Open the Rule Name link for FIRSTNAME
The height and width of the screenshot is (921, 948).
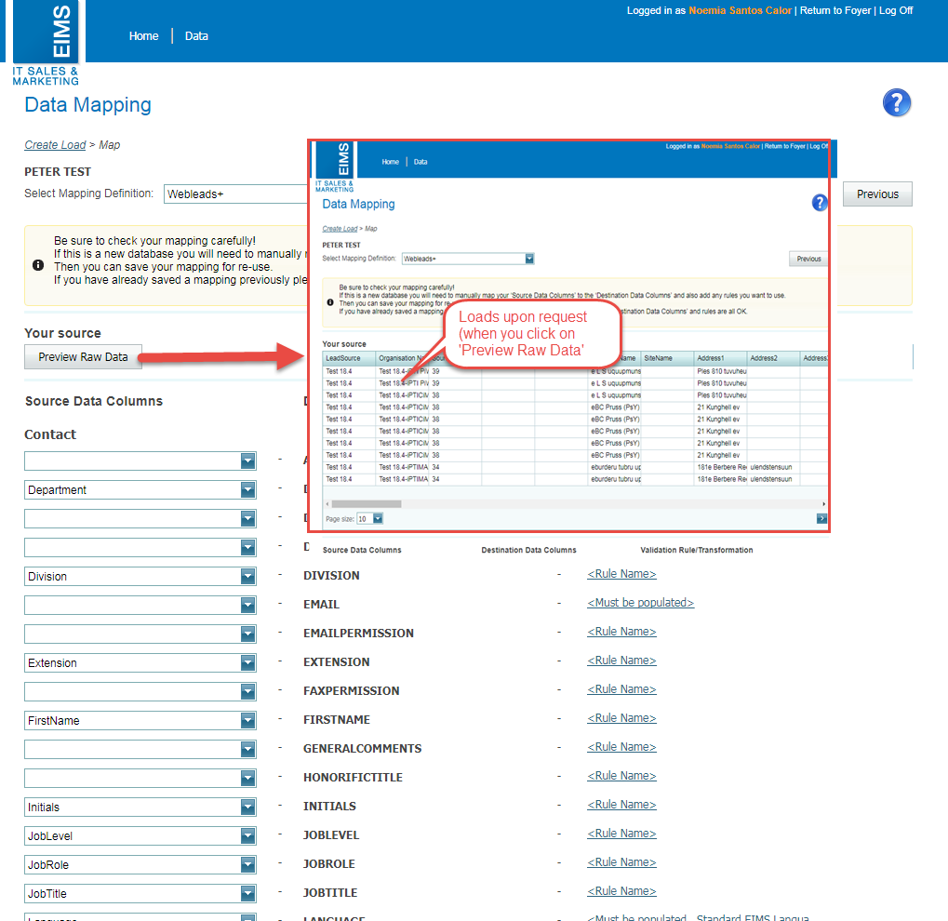(621, 718)
